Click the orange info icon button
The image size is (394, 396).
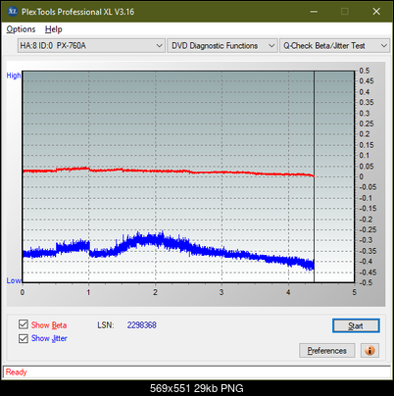point(369,351)
